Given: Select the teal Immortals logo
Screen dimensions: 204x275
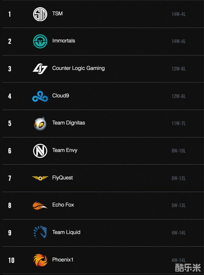Looking at the screenshot, I should (x=40, y=41).
